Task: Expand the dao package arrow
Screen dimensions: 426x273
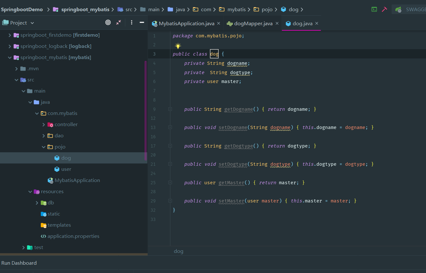Action: click(44, 136)
